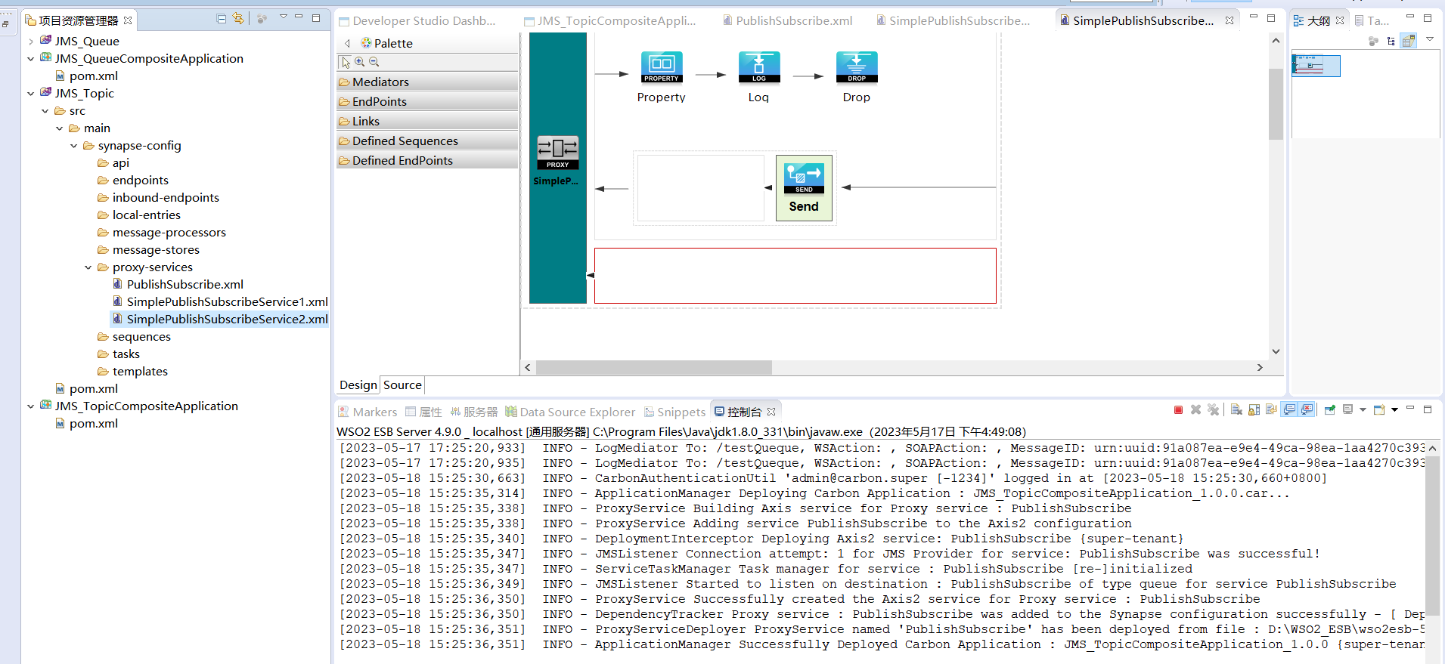This screenshot has width=1445, height=664.
Task: Open project explorer view menu triangle
Action: [x=284, y=17]
